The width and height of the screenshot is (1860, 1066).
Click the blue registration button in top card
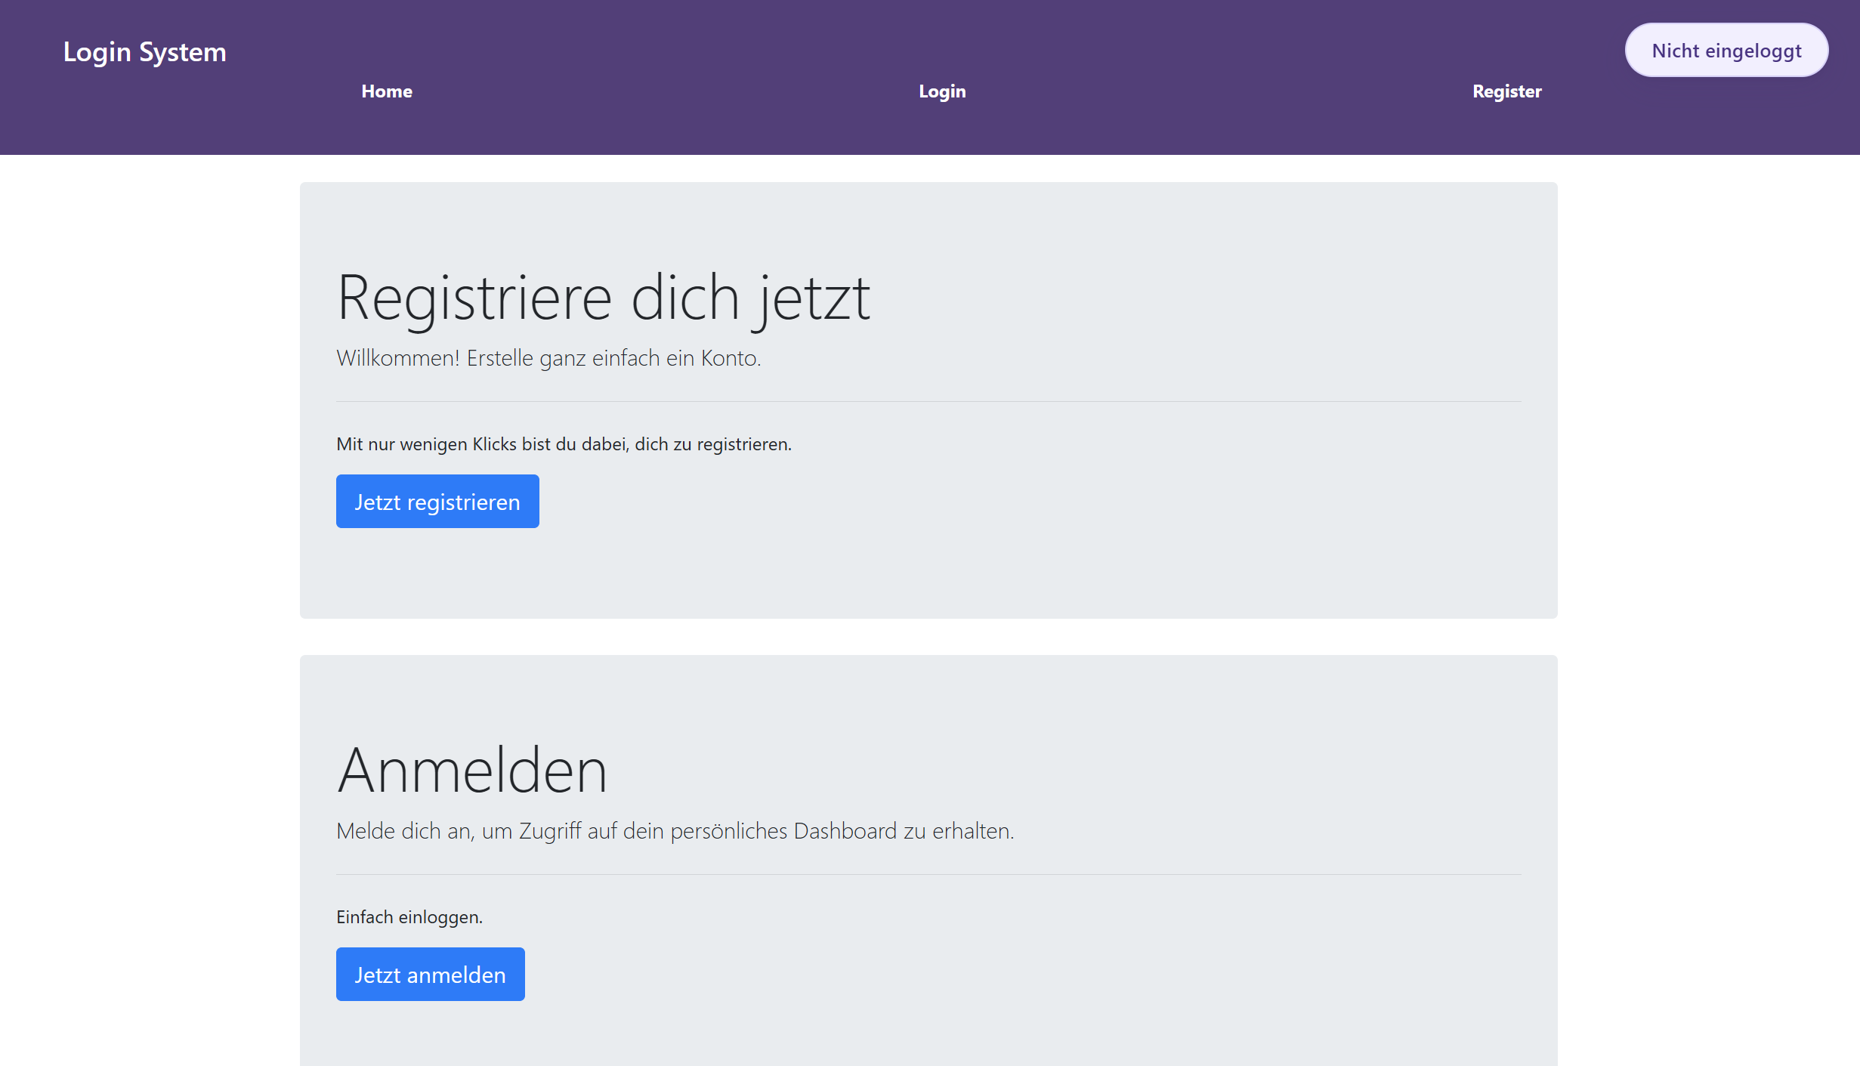tap(437, 501)
